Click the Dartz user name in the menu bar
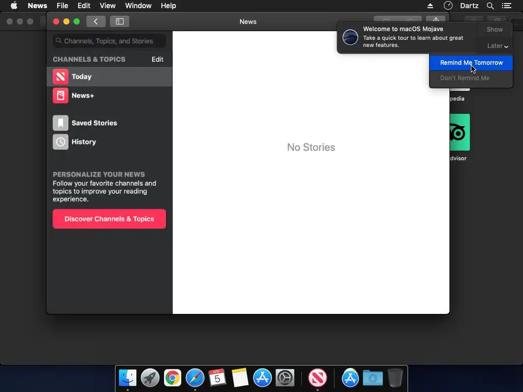This screenshot has width=523, height=392. (469, 6)
